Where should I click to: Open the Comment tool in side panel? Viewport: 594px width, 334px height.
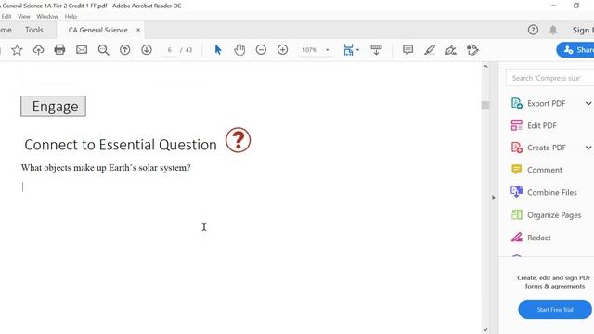point(536,170)
